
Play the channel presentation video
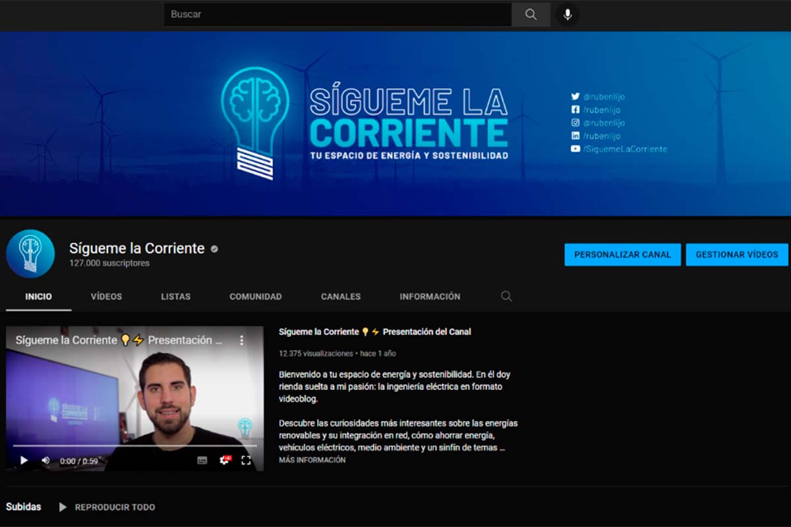click(x=24, y=460)
